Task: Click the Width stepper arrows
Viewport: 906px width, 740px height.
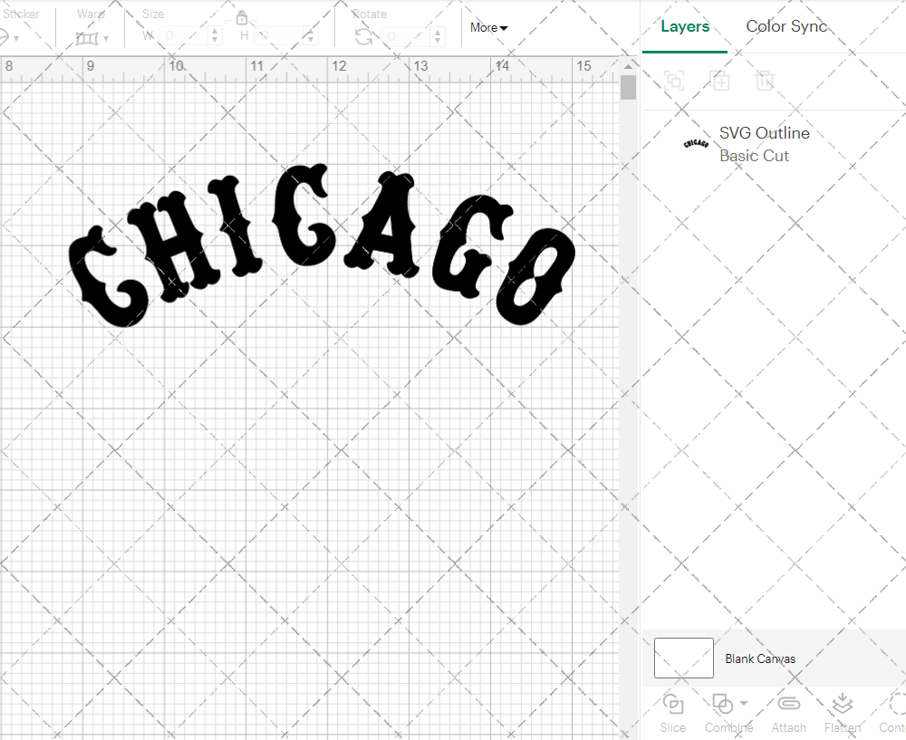Action: tap(215, 36)
